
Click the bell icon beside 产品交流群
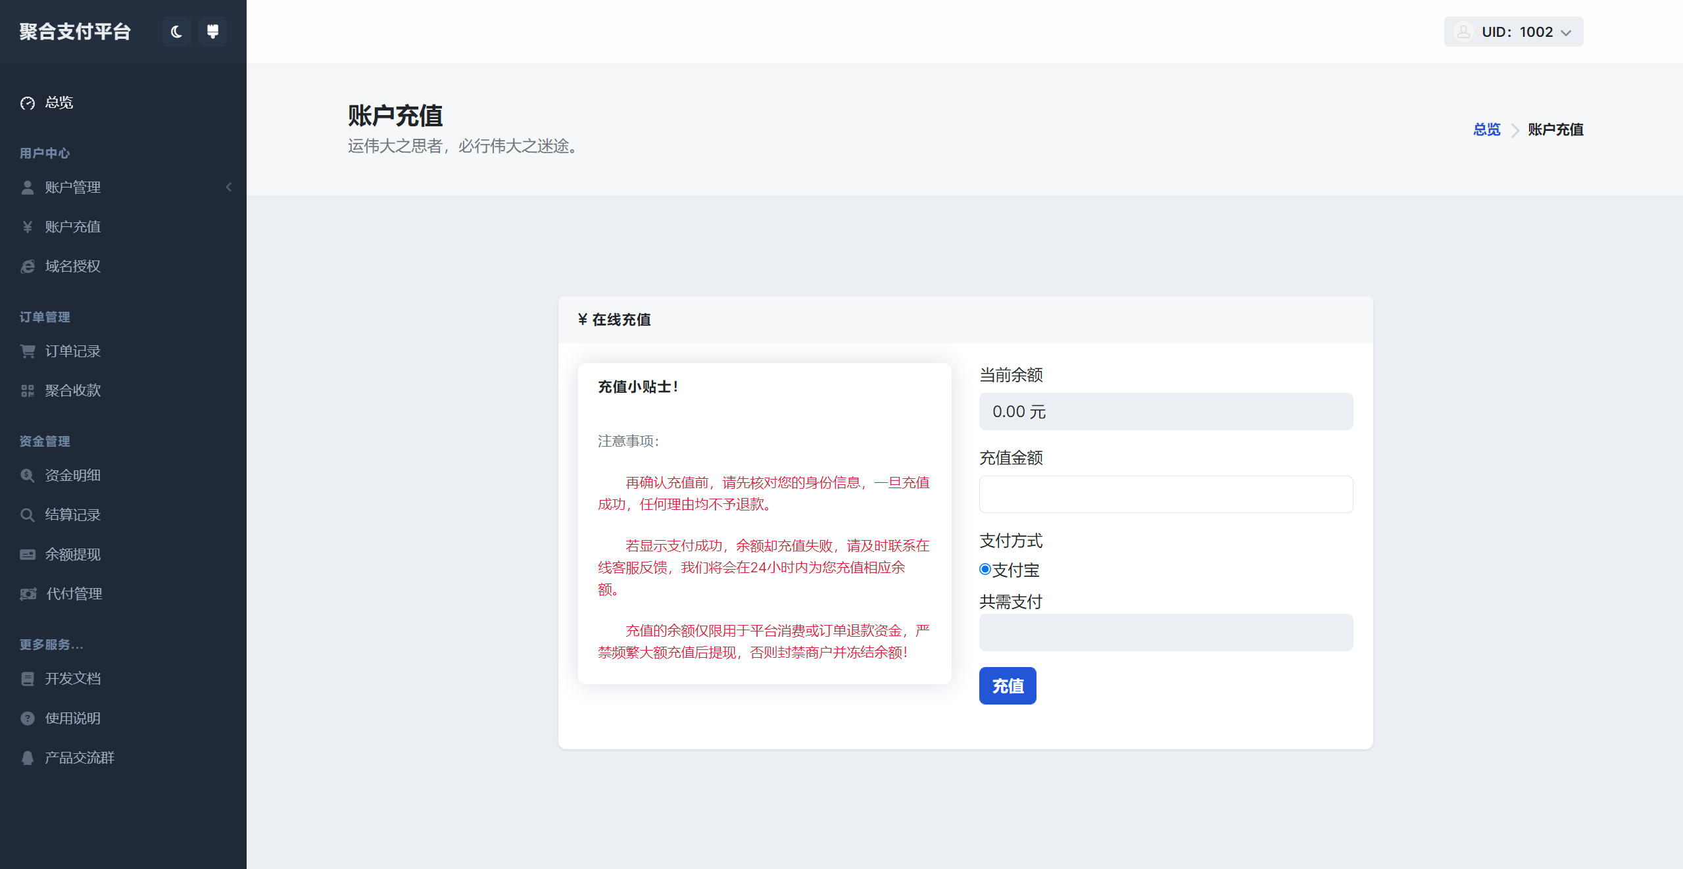[x=28, y=758]
